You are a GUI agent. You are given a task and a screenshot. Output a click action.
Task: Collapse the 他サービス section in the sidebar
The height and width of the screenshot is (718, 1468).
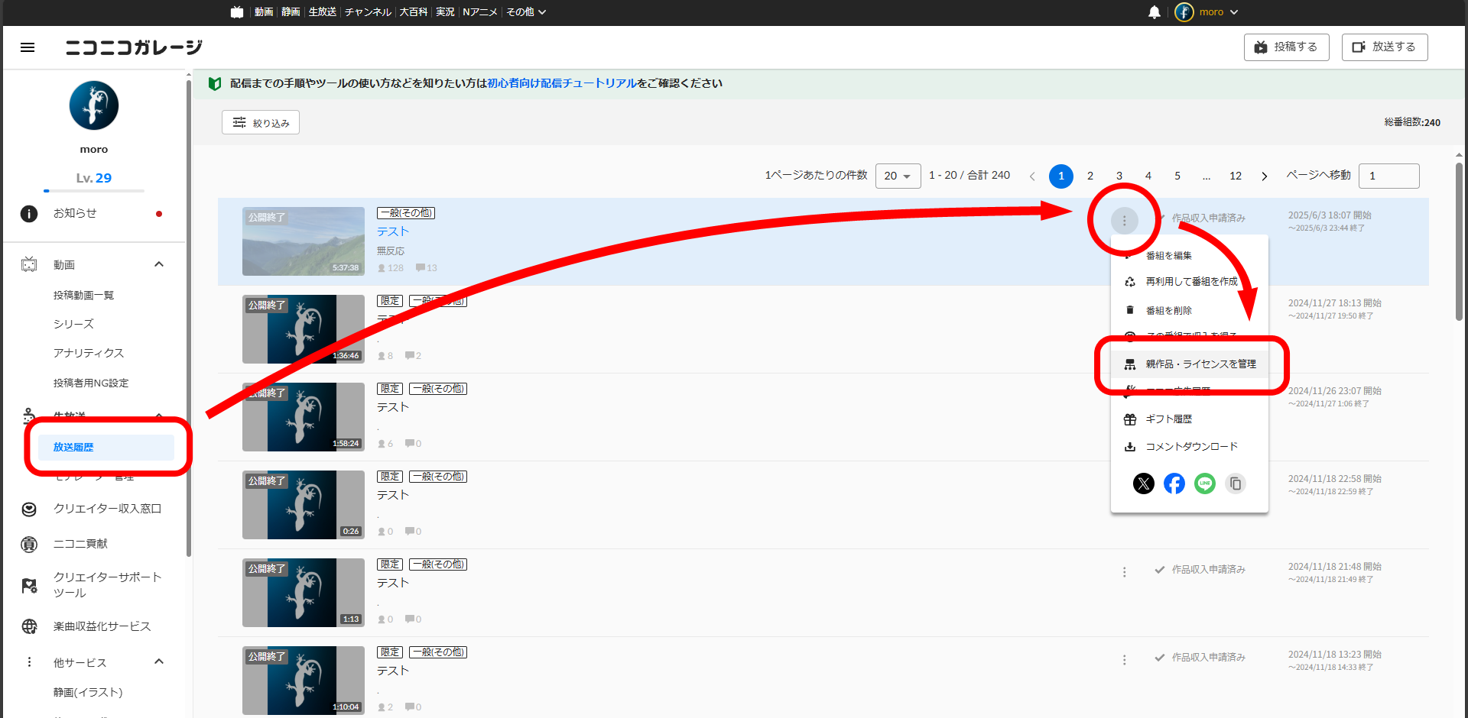click(159, 661)
